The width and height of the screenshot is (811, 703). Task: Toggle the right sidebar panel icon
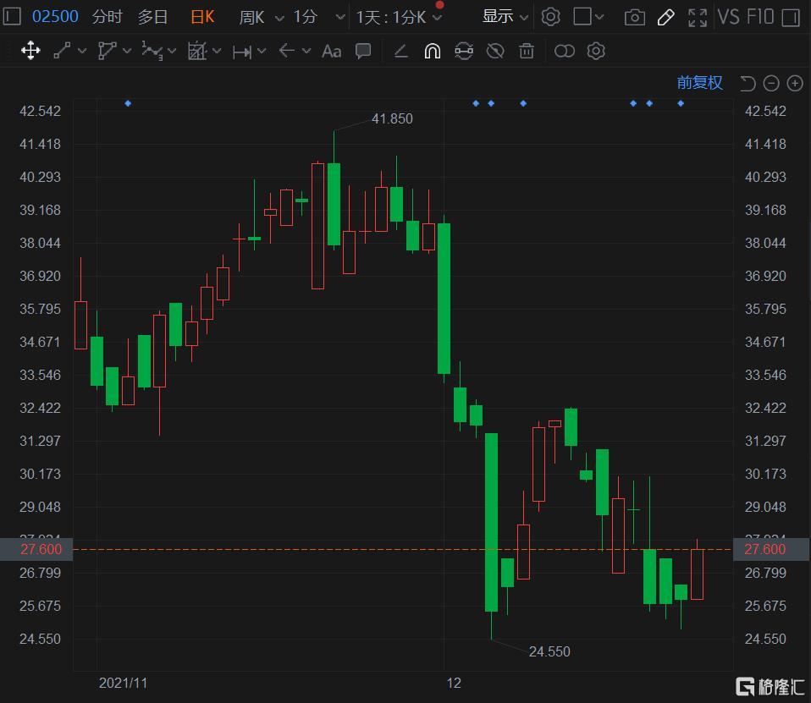pyautogui.click(x=790, y=17)
